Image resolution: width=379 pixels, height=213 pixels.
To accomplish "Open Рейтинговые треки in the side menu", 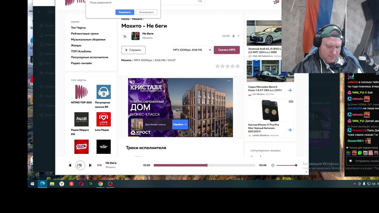I will pyautogui.click(x=85, y=33).
